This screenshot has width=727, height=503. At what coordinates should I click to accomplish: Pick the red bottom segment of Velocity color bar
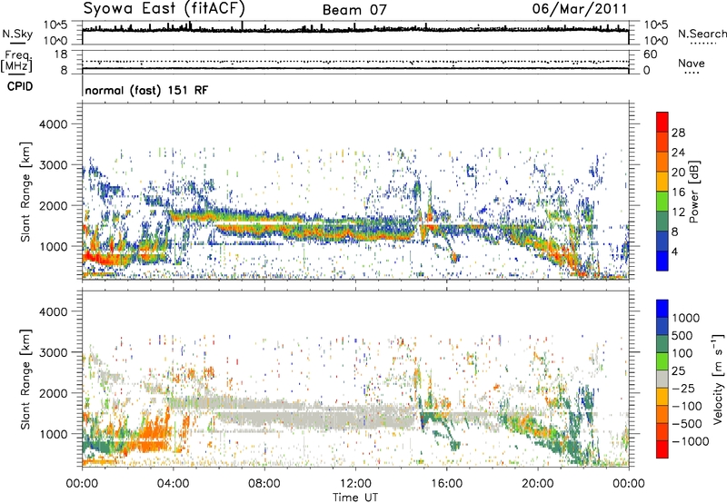[x=662, y=449]
